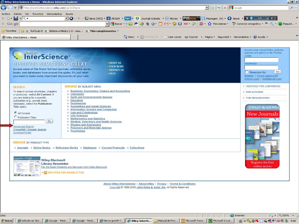
Task: Click the graduation cap Scholar icon in Google toolbar
Action: click(x=136, y=24)
